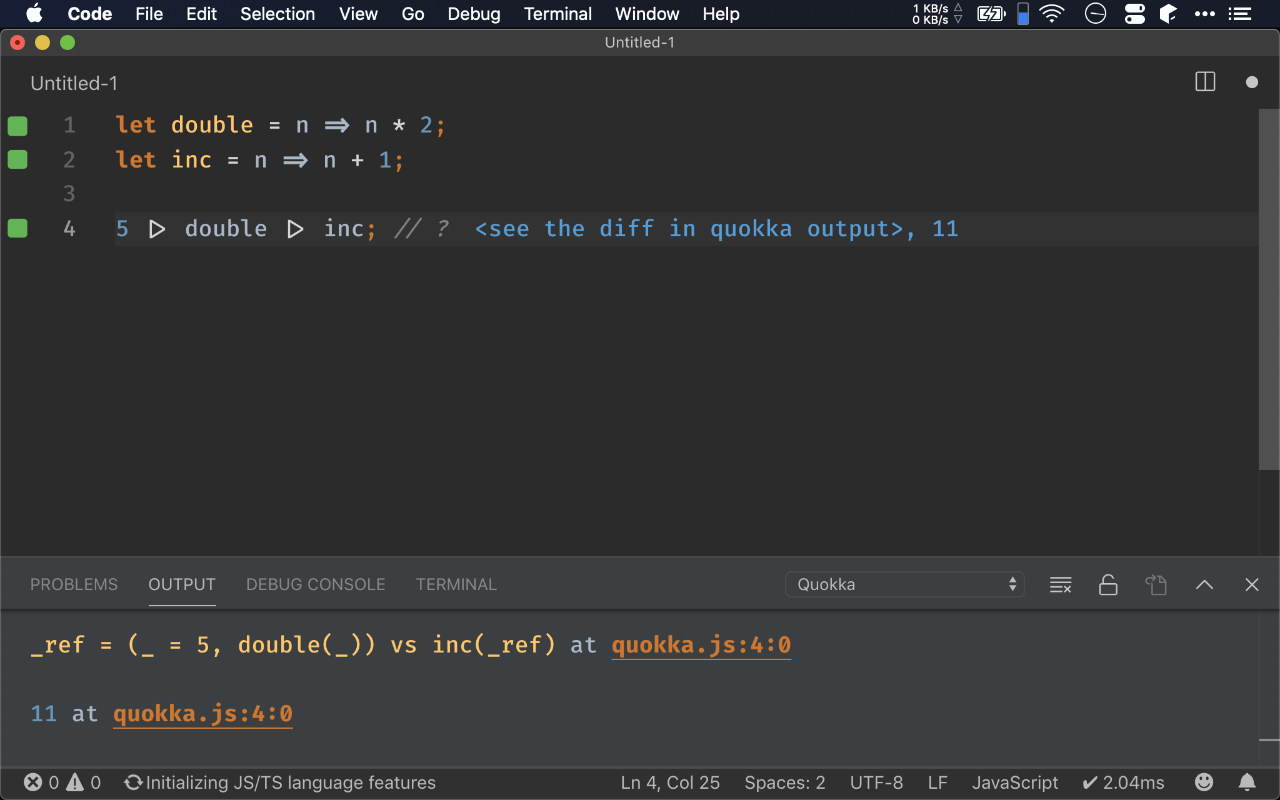The height and width of the screenshot is (800, 1280).
Task: Open quokka.js:4:0 link after value 11
Action: click(x=203, y=714)
